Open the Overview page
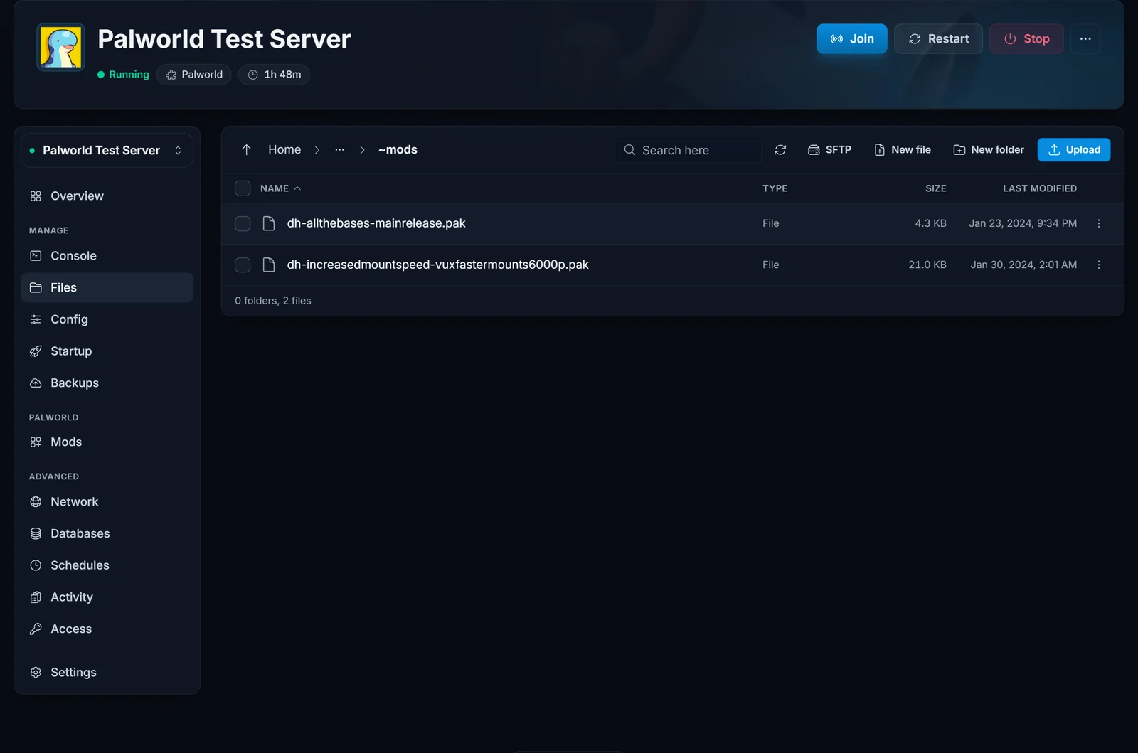Screen dimensions: 1138x753 107,196
